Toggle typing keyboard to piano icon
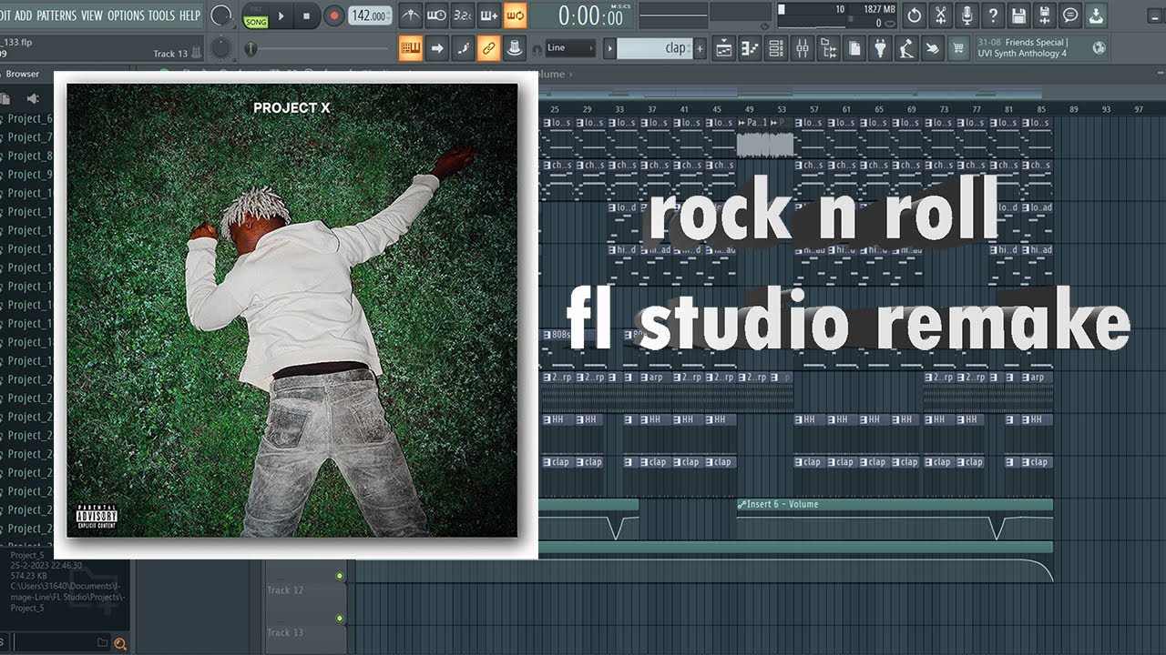Screen dimensions: 1166x655 pyautogui.click(x=411, y=48)
